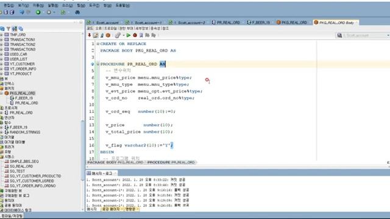
Task: Open the dropdown arrow next to Forward button
Action: point(54,12)
